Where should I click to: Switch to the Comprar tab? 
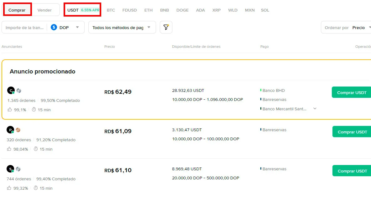click(x=17, y=10)
